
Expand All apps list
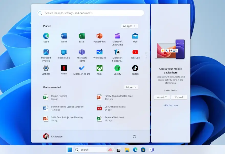point(129,26)
